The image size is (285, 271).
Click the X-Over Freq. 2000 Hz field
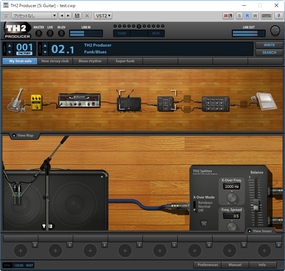(x=232, y=186)
